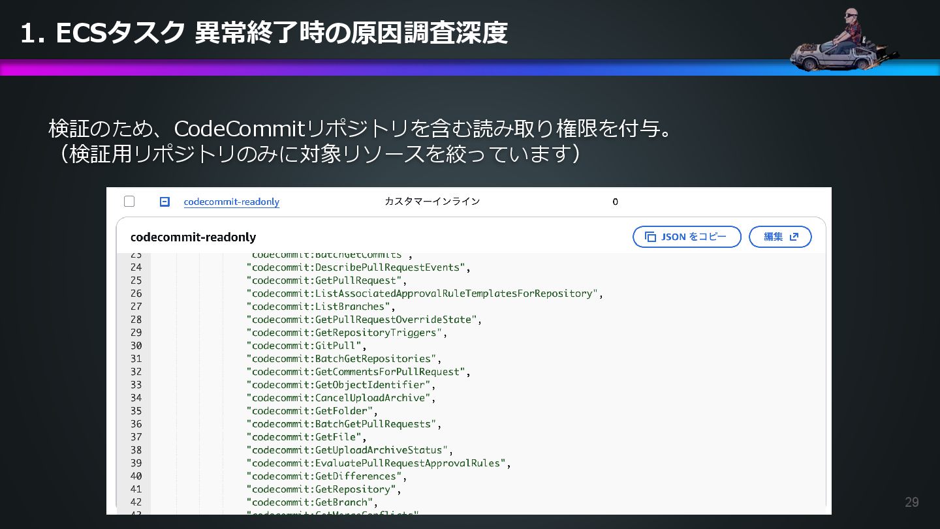Click line number 42 in the gutter
Screen dimensions: 940x529
click(x=136, y=502)
